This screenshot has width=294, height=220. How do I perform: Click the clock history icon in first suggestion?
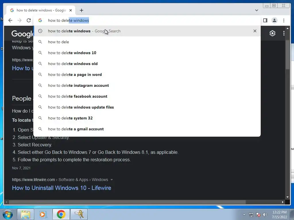40,31
